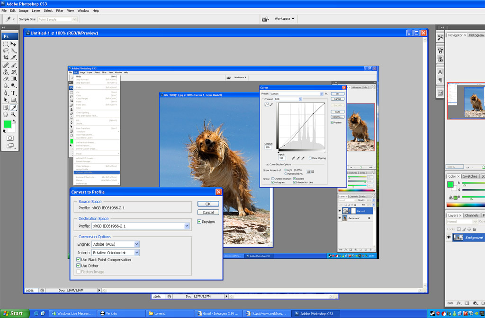Select the Rectangle shape tool
This screenshot has width=485, height=318.
coord(13,100)
